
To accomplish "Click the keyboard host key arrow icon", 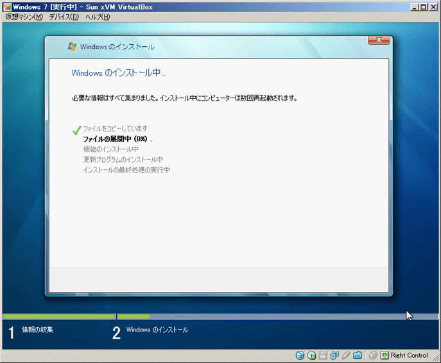I will tap(385, 355).
